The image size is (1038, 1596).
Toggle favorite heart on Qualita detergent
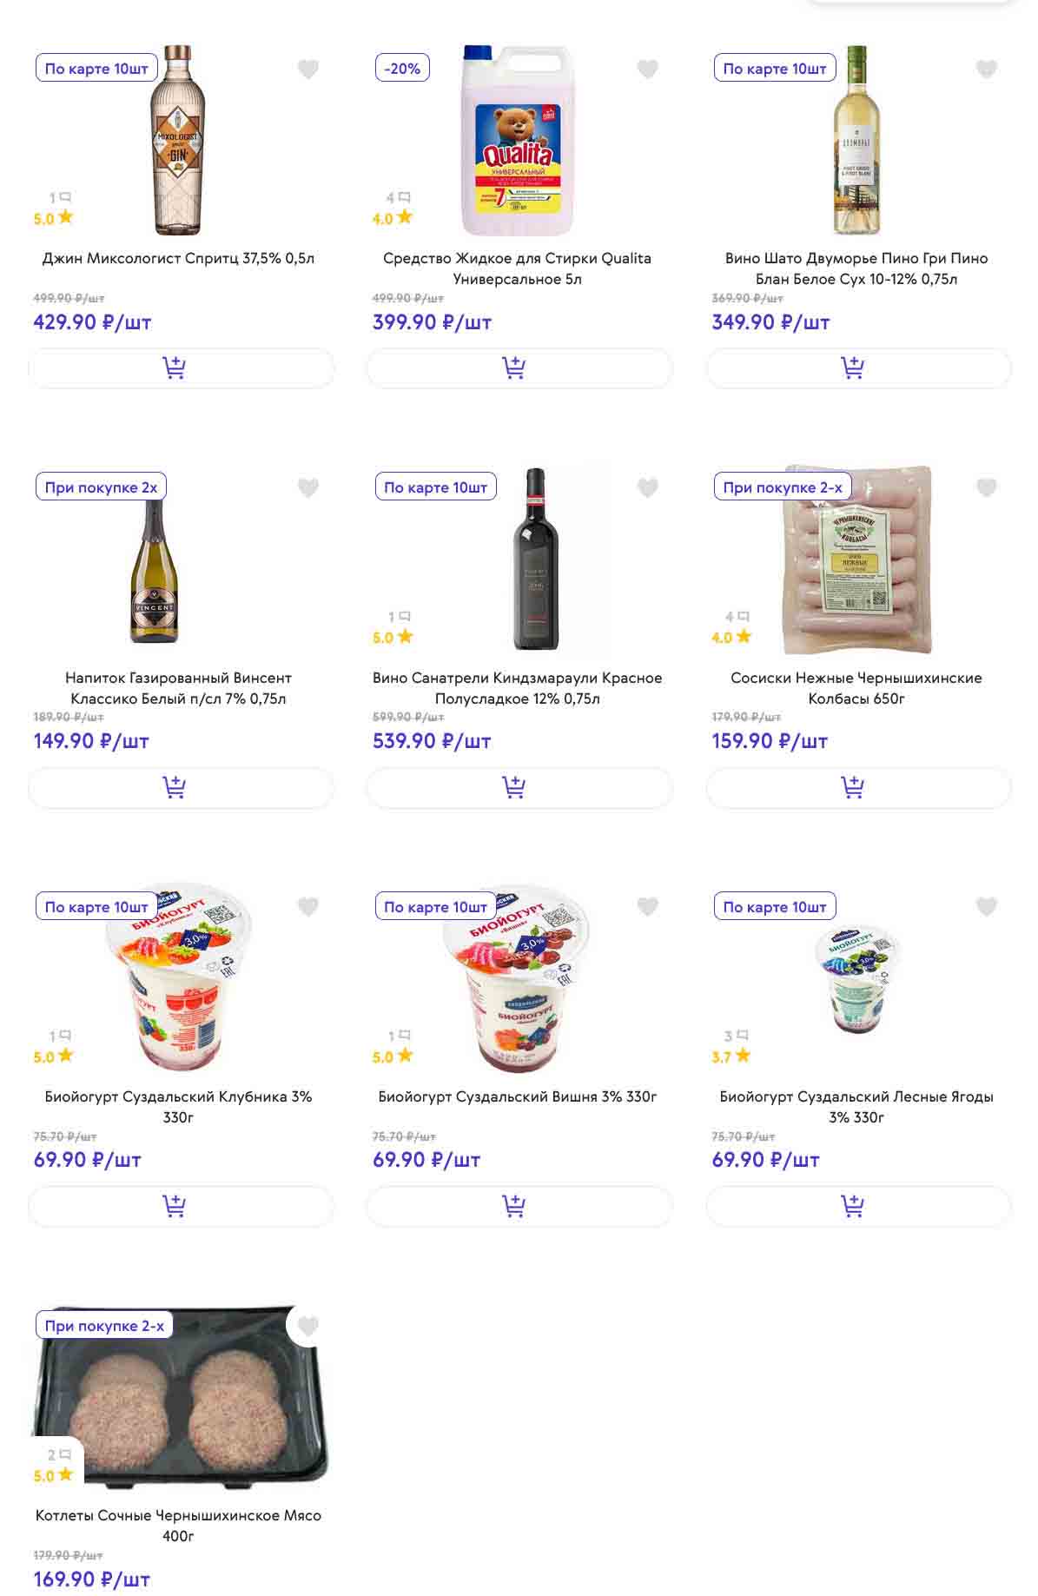647,69
